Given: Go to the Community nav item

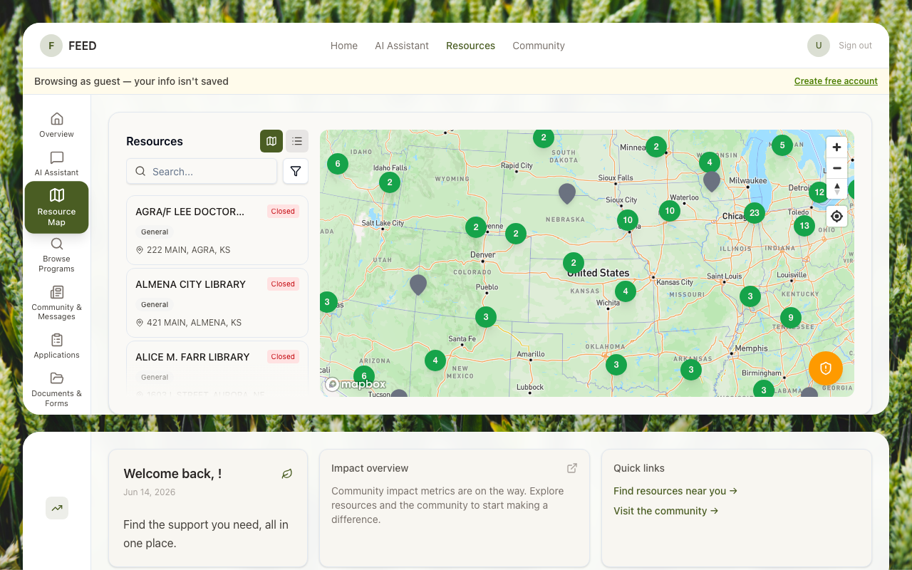Looking at the screenshot, I should [x=539, y=46].
